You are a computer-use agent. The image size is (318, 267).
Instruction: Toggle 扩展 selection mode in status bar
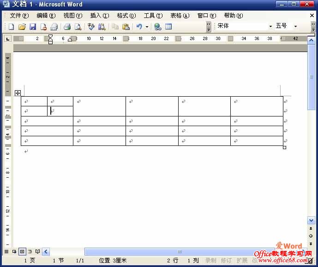click(242, 261)
